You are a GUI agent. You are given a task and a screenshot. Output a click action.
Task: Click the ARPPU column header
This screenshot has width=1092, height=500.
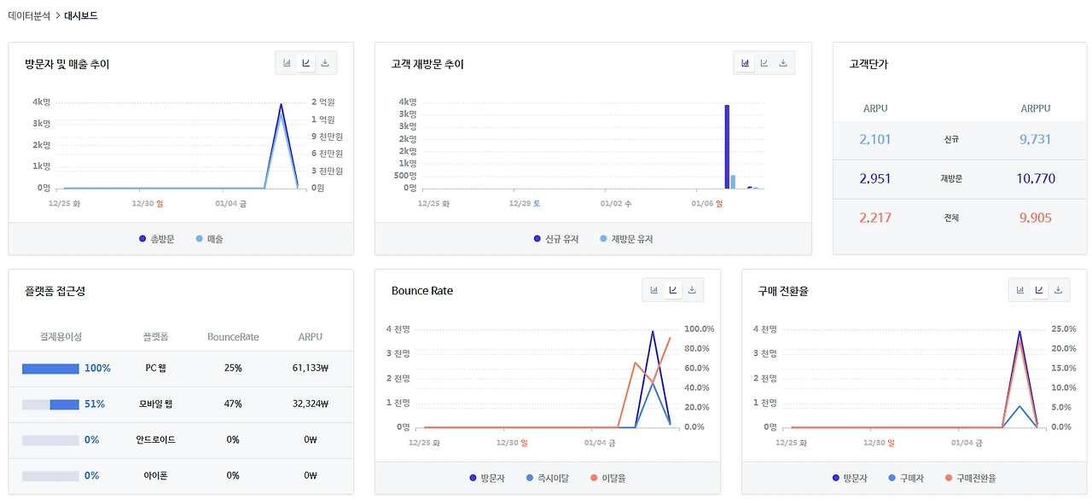coord(1036,108)
